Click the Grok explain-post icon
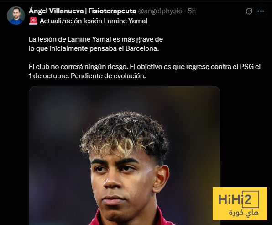272x225 pixels. (249, 11)
